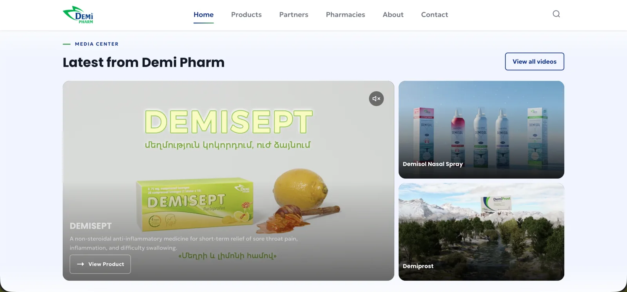Navigate to the Partners page
The height and width of the screenshot is (292, 627).
[294, 14]
